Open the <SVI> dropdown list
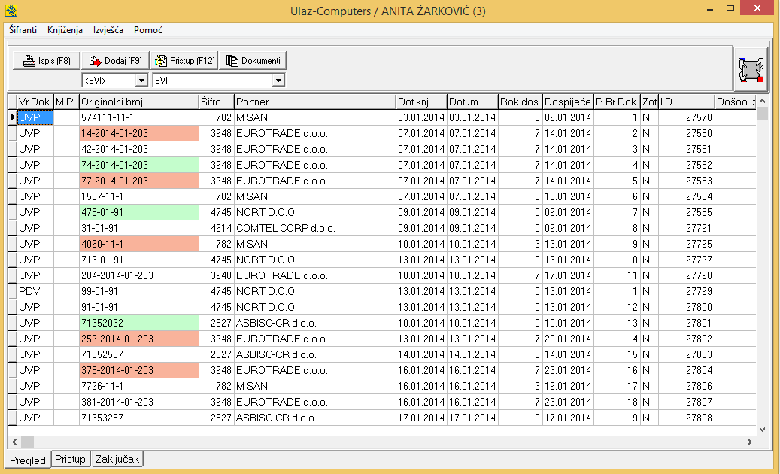Screen dimensions: 780x474 141,80
